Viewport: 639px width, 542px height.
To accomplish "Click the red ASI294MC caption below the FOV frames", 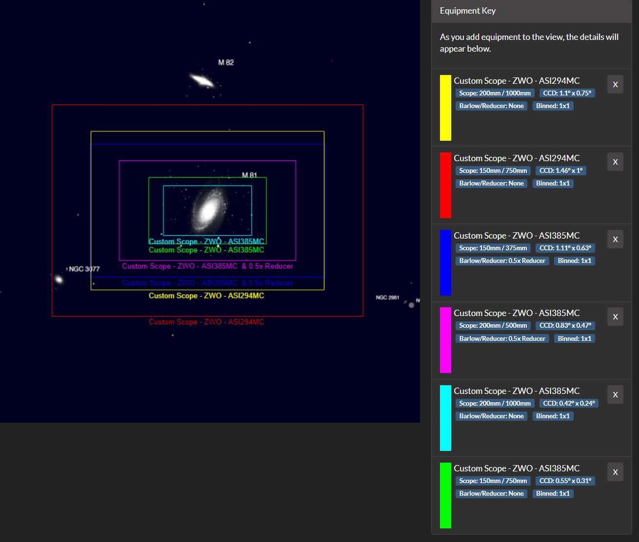I will pos(206,322).
